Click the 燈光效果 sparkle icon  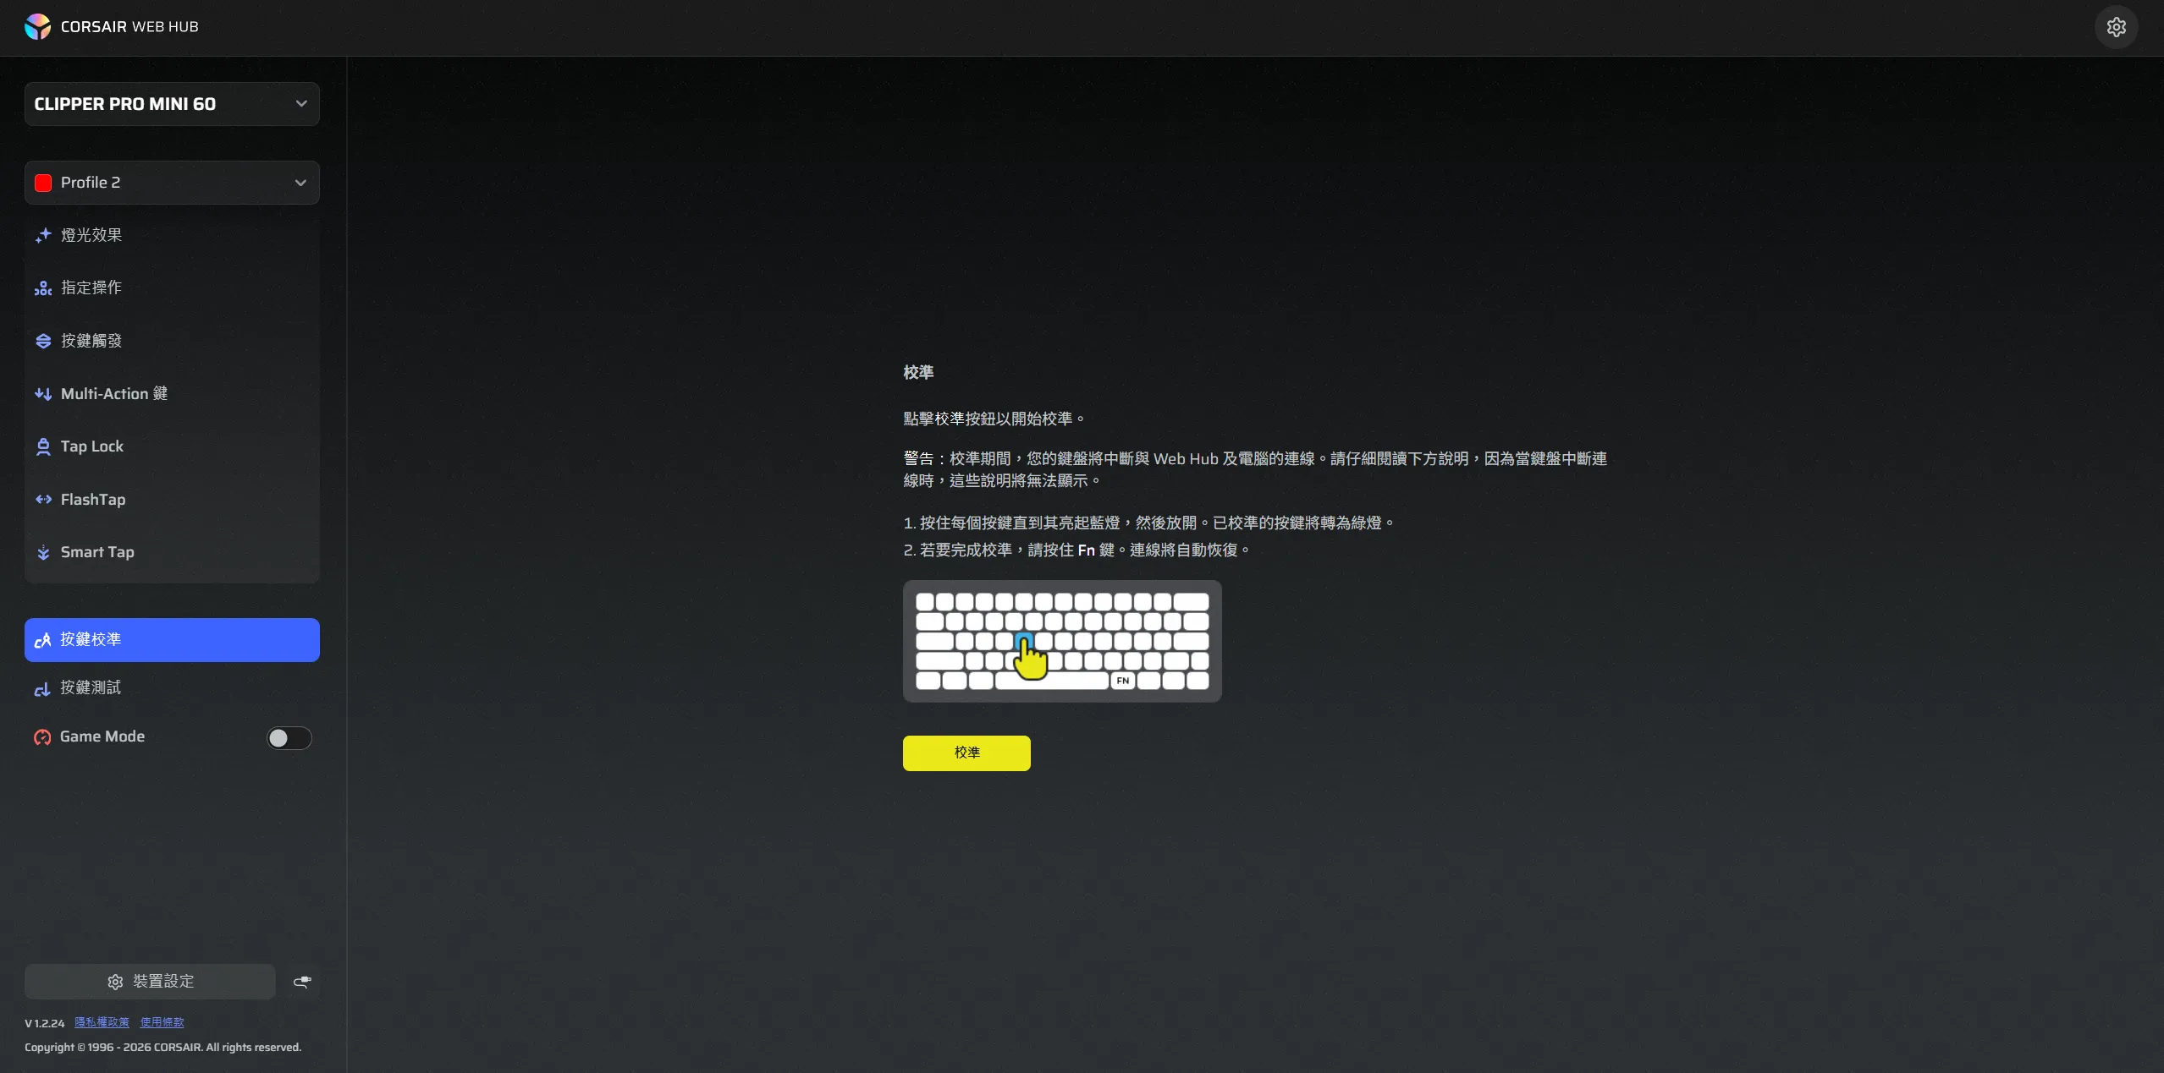pyautogui.click(x=43, y=235)
